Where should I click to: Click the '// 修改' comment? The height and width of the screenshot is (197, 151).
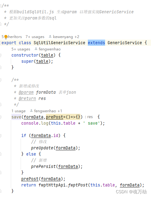point(39,142)
